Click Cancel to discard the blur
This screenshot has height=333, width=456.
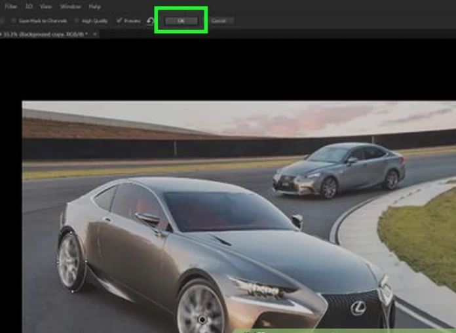[x=218, y=21]
